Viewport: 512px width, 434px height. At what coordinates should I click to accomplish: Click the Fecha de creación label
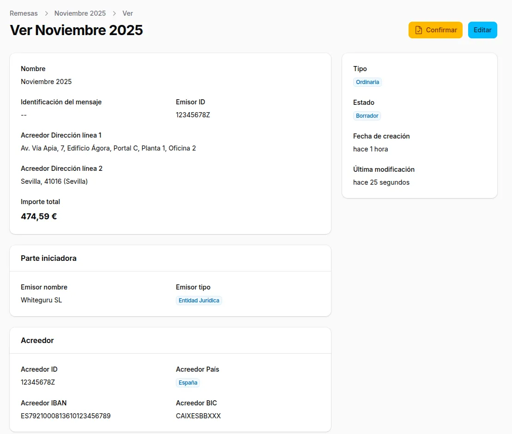(x=381, y=136)
